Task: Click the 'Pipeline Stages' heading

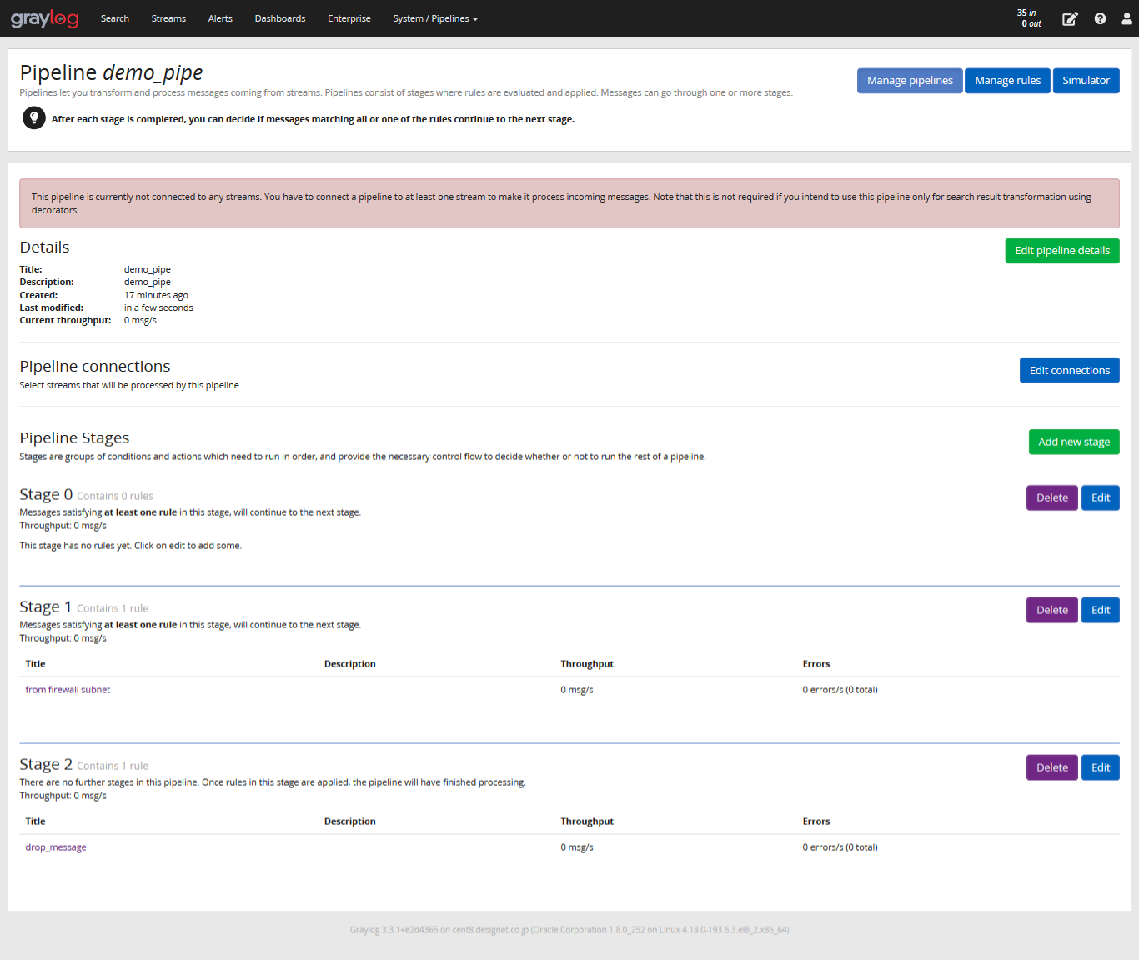Action: click(x=74, y=438)
